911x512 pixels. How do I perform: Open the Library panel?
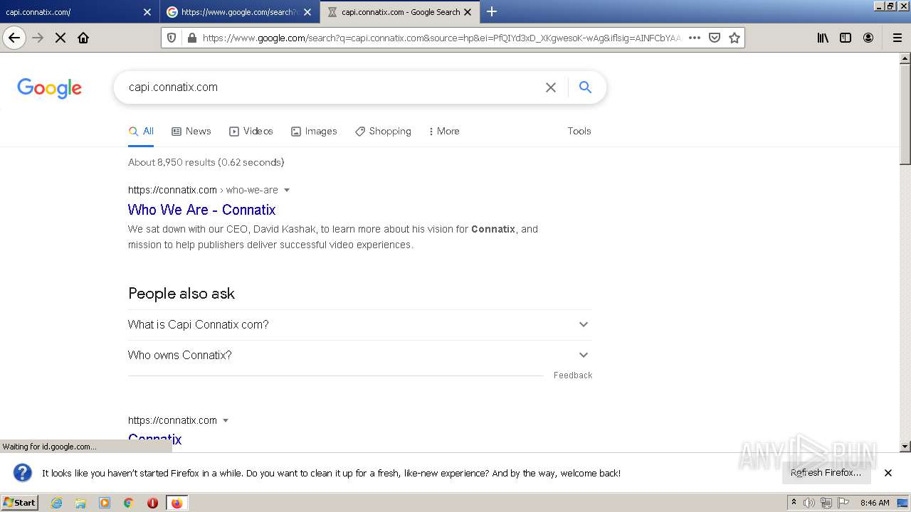point(823,38)
